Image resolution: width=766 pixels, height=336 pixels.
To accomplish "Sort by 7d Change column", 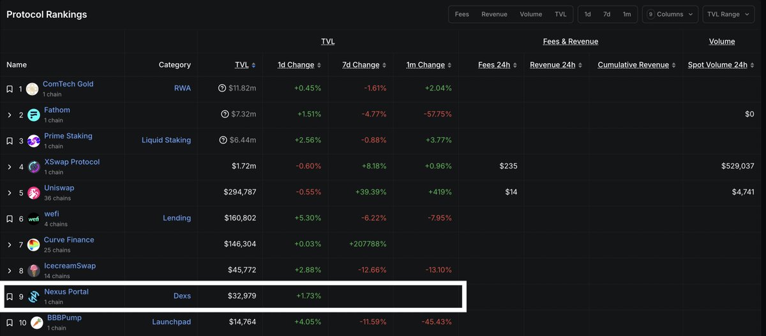I will [364, 65].
